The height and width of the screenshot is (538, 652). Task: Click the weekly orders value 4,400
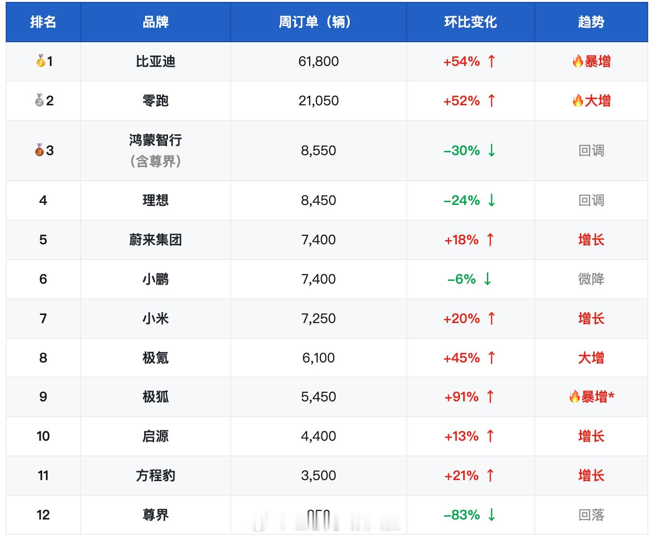click(318, 436)
